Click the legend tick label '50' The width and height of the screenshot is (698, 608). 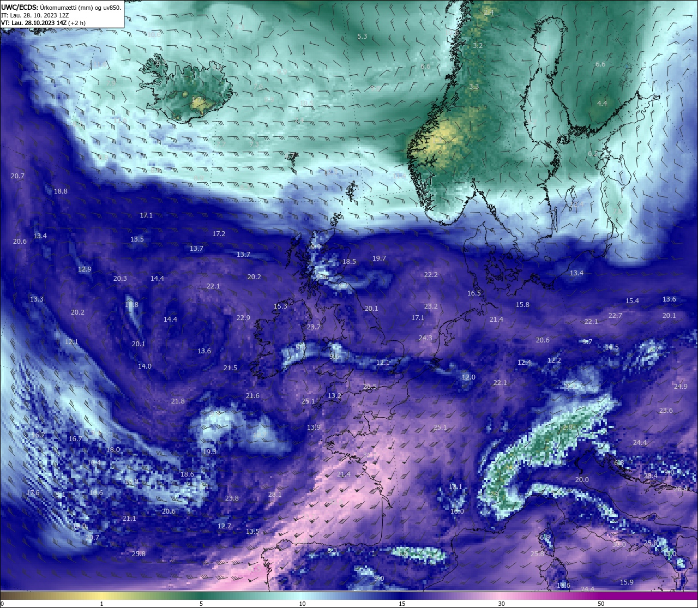(x=601, y=604)
